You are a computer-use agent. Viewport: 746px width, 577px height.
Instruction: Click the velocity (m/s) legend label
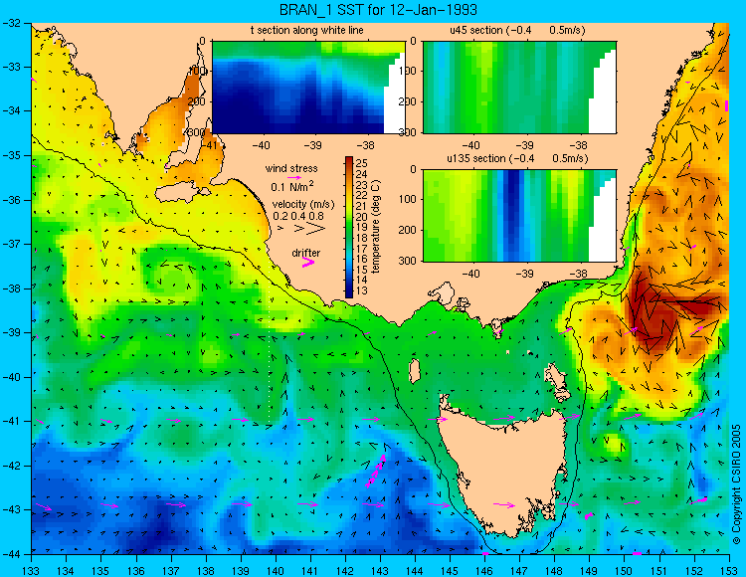(303, 205)
